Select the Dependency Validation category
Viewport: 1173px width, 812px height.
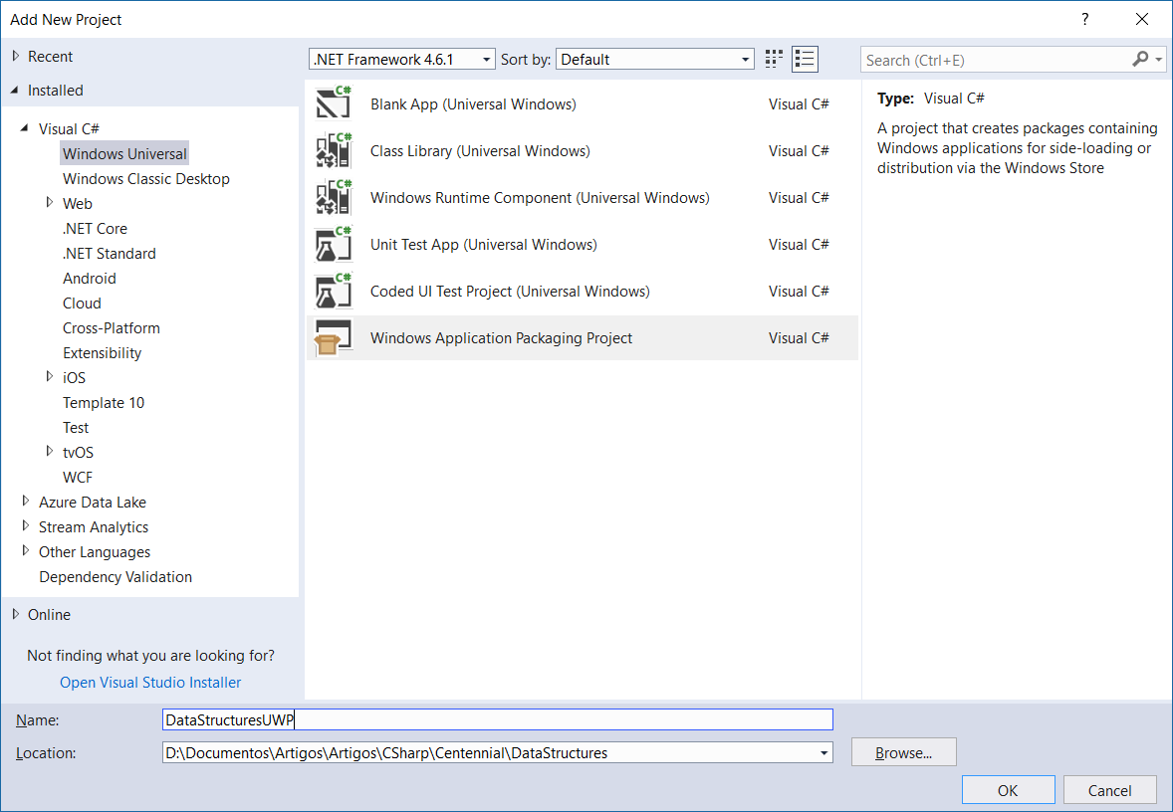coord(116,576)
